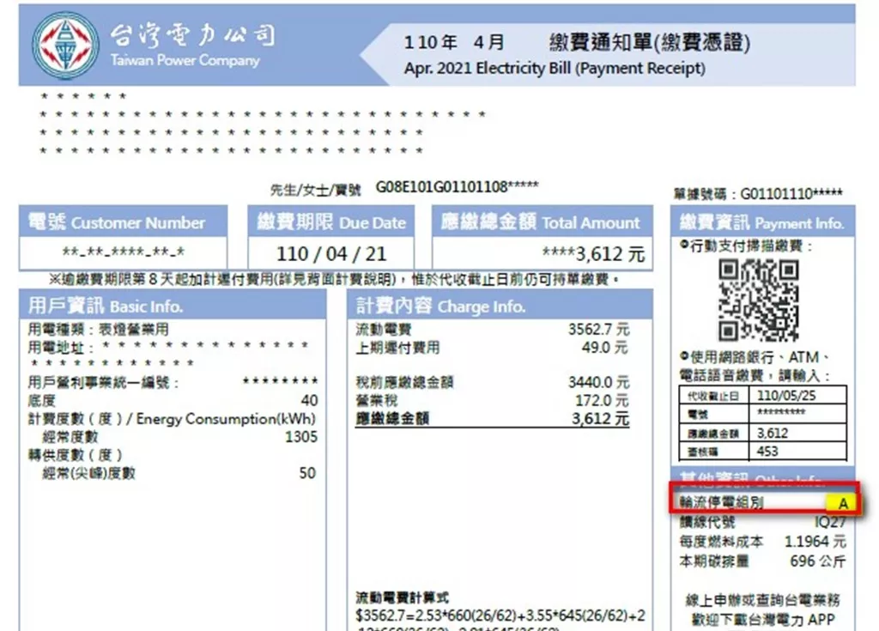Select receipt number 單據號碼 G01101110*****
This screenshot has width=879, height=631.
tap(758, 194)
